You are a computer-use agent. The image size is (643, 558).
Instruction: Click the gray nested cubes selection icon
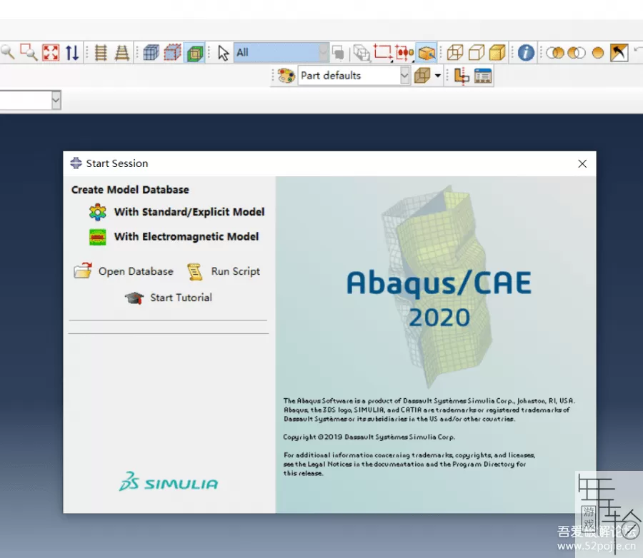[362, 53]
